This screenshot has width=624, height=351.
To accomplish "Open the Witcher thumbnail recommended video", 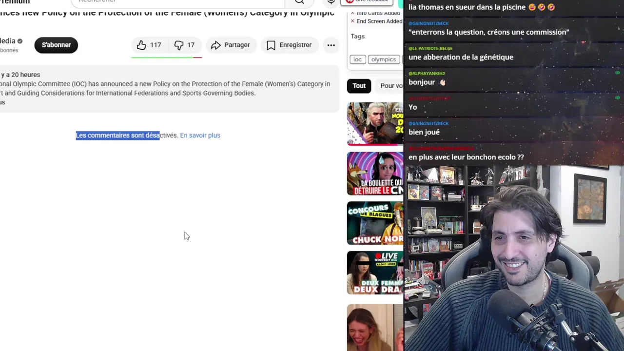I will [375, 124].
